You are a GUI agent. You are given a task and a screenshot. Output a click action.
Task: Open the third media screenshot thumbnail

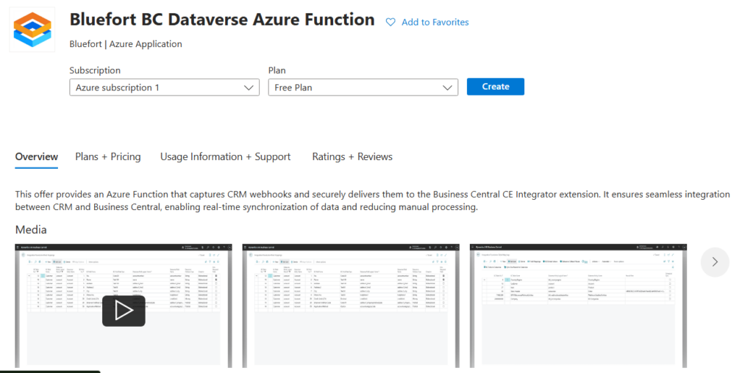click(578, 305)
